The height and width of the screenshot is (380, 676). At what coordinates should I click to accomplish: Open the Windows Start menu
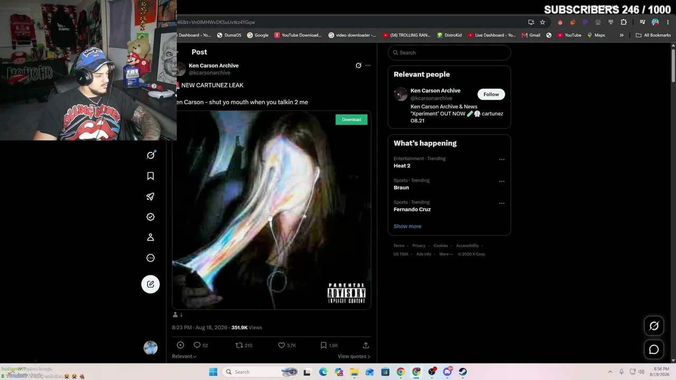(213, 372)
